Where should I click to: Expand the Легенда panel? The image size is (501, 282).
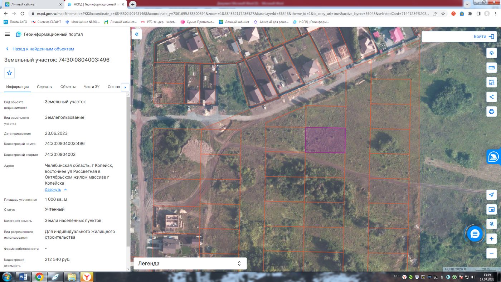[x=190, y=263]
